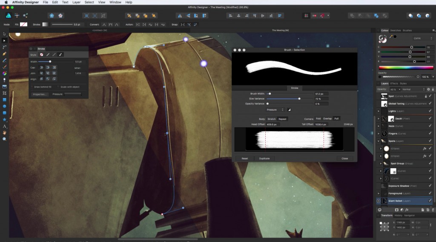The image size is (436, 242).
Task: Set stroke style to none
Action: pos(41,55)
